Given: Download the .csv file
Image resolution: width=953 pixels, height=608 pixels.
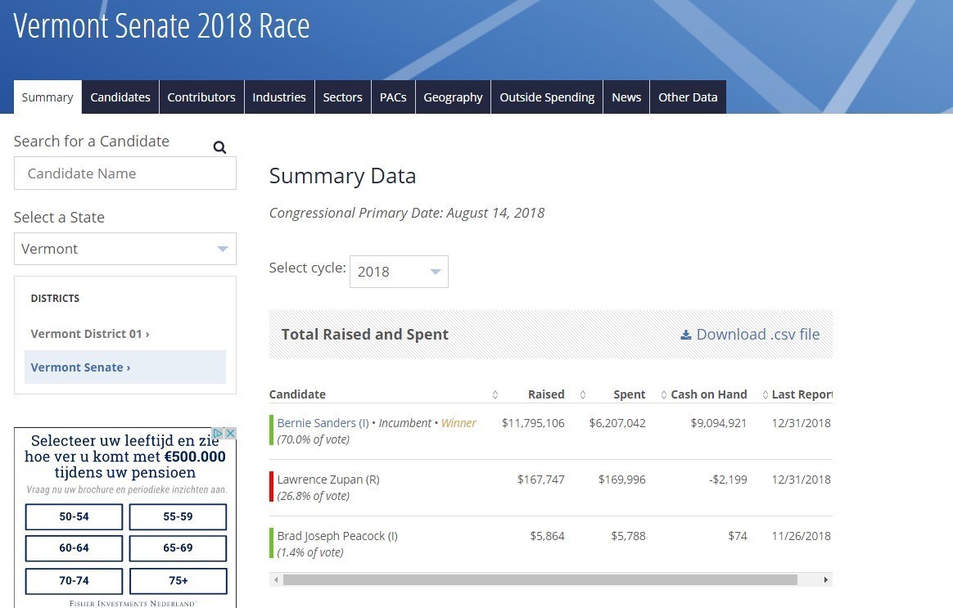Looking at the screenshot, I should pyautogui.click(x=750, y=334).
